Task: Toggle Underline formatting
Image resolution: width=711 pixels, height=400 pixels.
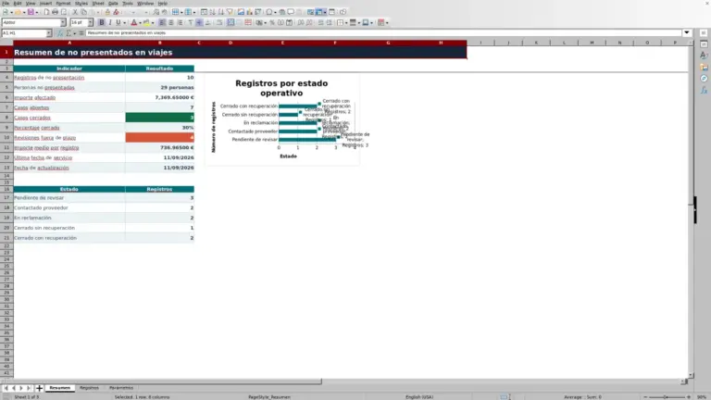Action: pos(118,22)
